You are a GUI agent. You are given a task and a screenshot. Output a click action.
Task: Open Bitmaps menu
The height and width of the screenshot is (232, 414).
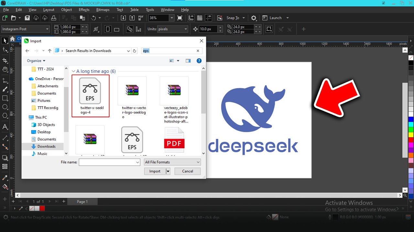pyautogui.click(x=103, y=10)
